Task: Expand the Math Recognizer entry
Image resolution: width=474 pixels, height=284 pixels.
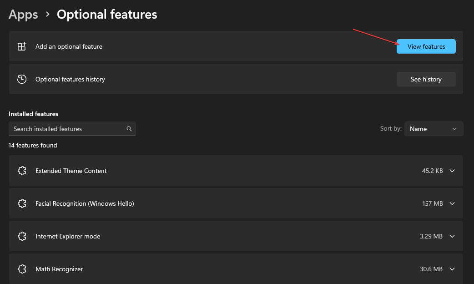Action: [x=452, y=269]
